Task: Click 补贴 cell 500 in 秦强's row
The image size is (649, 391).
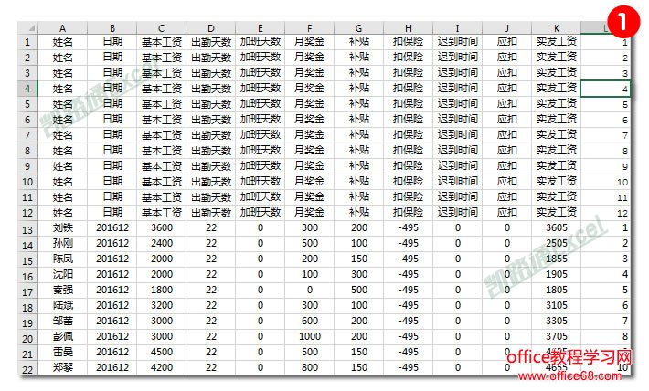Action: tap(359, 290)
